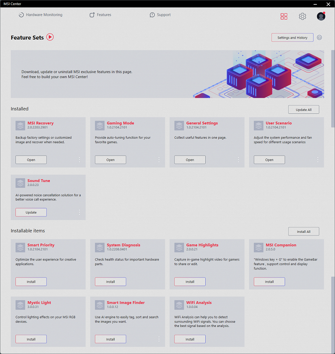Open the Feature Sets grid icon
Viewport: 335px width, 354px height.
[x=284, y=16]
